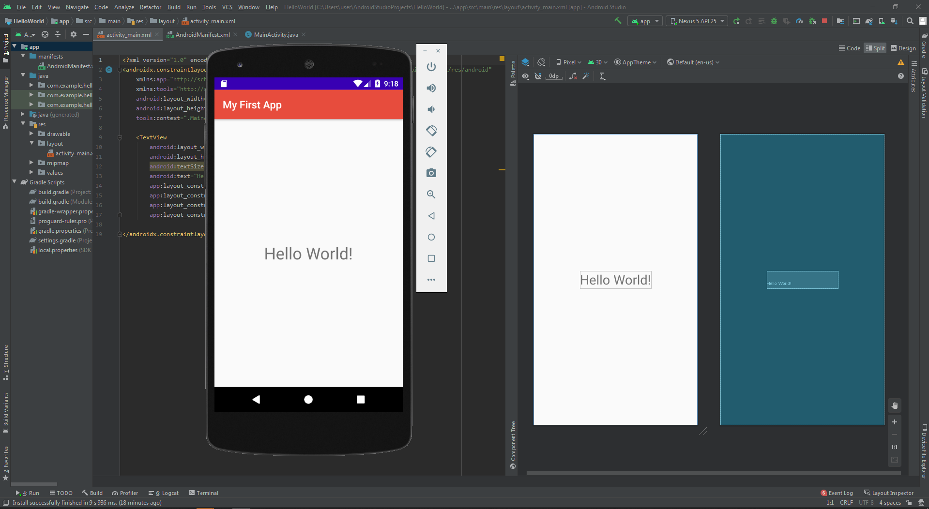Open the Event Log panel

pos(837,493)
